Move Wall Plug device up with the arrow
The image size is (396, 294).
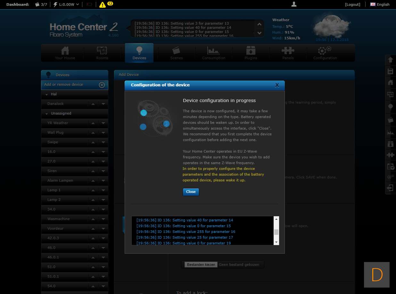[x=93, y=133]
